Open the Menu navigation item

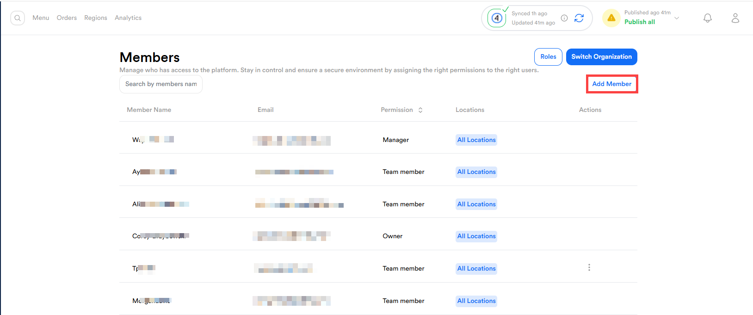pyautogui.click(x=41, y=18)
